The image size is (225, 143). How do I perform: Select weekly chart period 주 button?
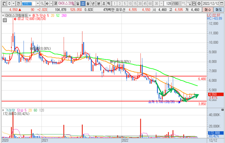[83, 3]
